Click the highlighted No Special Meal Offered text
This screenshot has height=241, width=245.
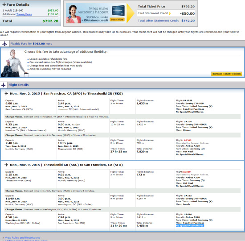(190, 226)
